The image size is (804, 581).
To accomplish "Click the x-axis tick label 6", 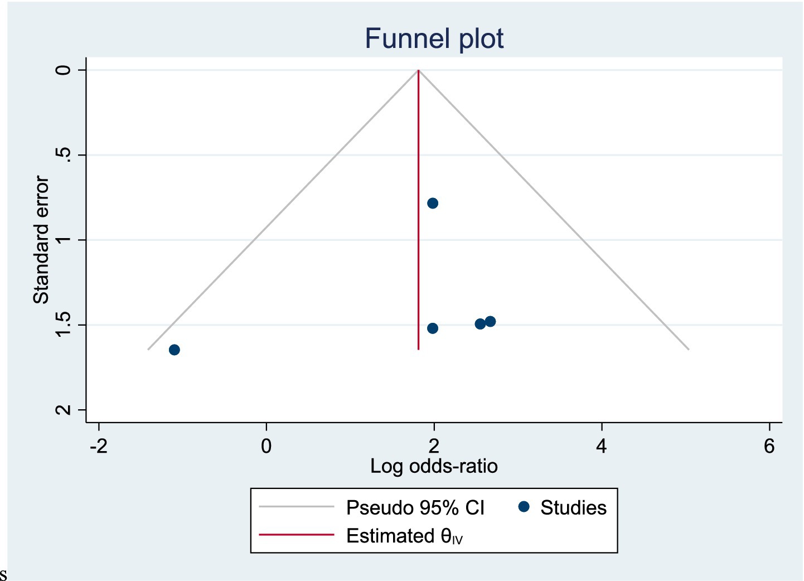I will (x=769, y=446).
